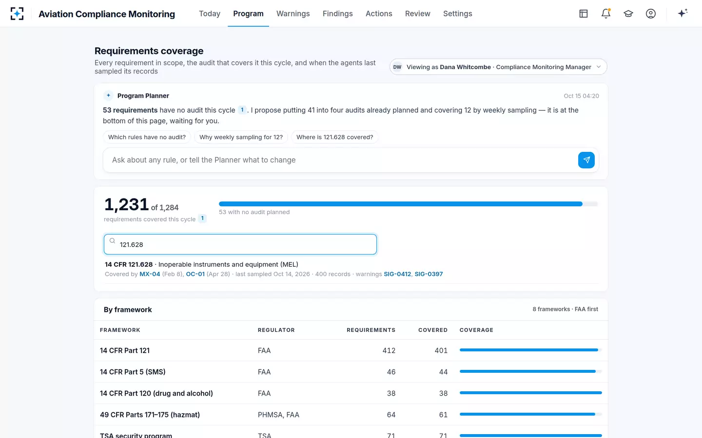This screenshot has height=438, width=702.
Task: Click the 'Requirements coverage' page heading
Action: pyautogui.click(x=149, y=51)
